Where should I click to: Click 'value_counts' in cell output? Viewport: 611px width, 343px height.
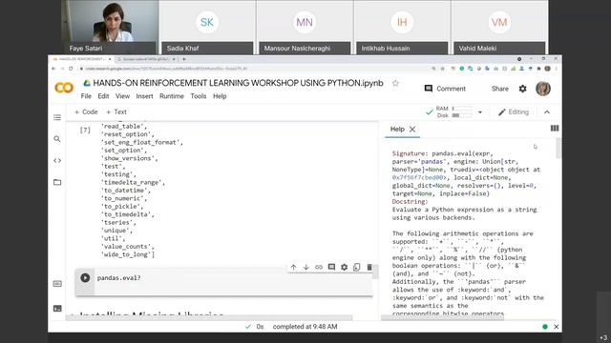coord(128,247)
